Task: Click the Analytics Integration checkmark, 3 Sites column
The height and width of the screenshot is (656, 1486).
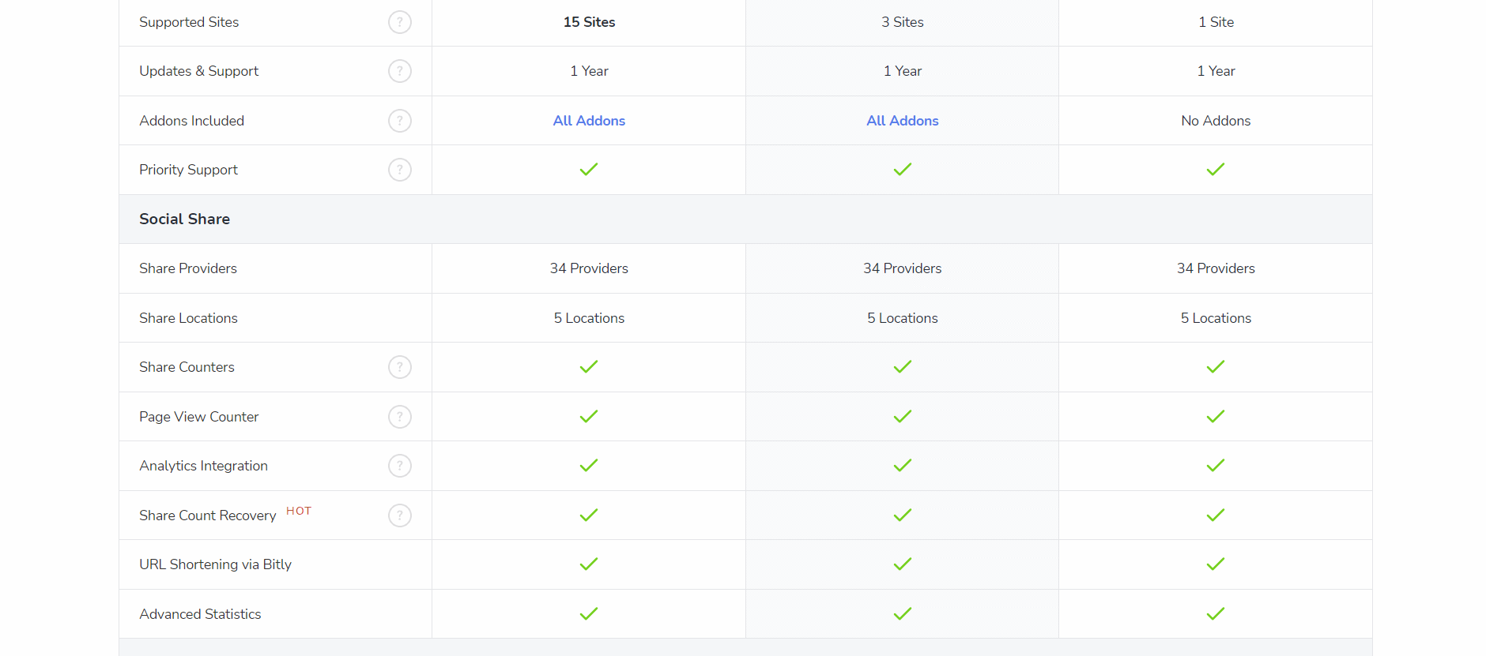Action: [x=903, y=466]
